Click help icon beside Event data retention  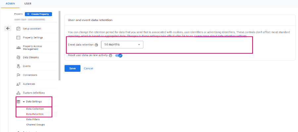click(96, 45)
